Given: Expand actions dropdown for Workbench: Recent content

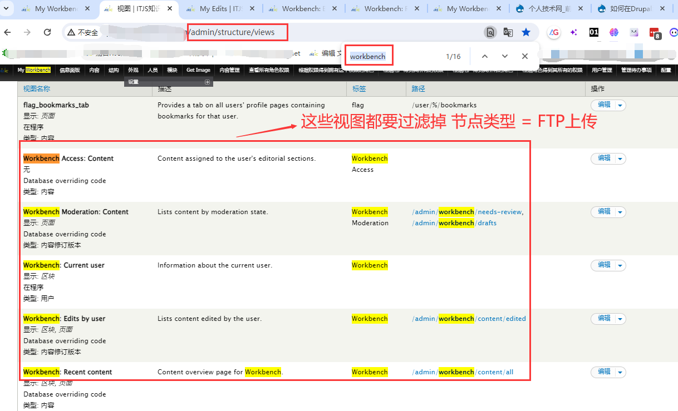Looking at the screenshot, I should coord(620,372).
